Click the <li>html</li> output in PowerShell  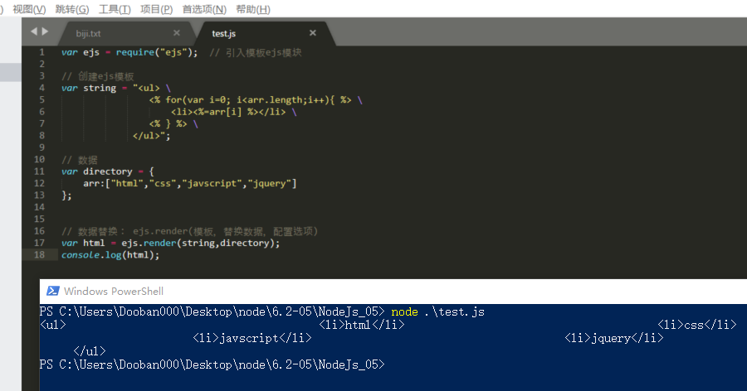[362, 325]
